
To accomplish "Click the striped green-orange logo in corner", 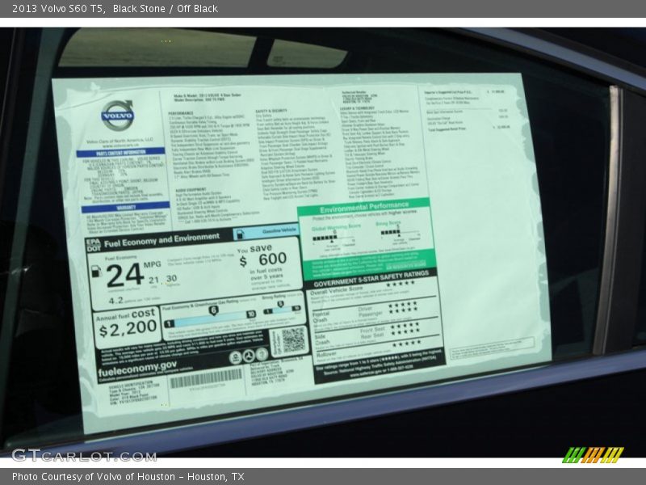I will [593, 454].
